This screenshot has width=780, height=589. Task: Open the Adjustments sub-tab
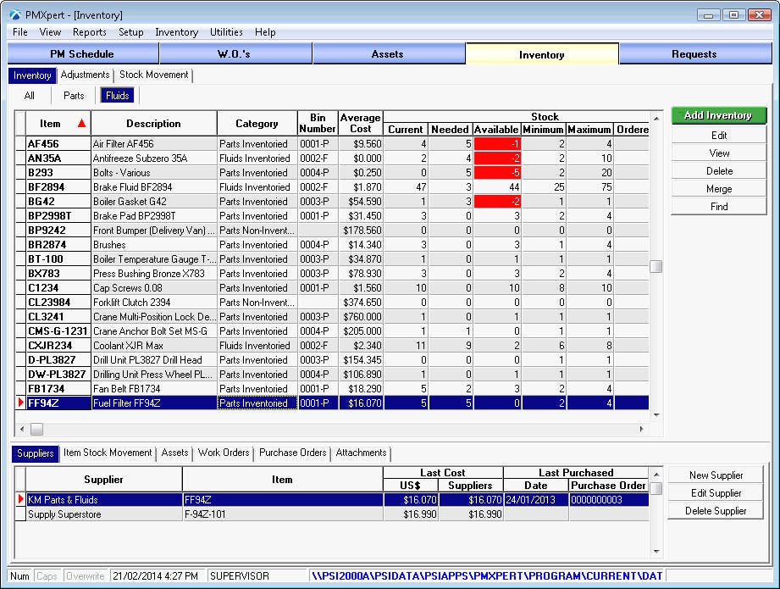coord(85,75)
